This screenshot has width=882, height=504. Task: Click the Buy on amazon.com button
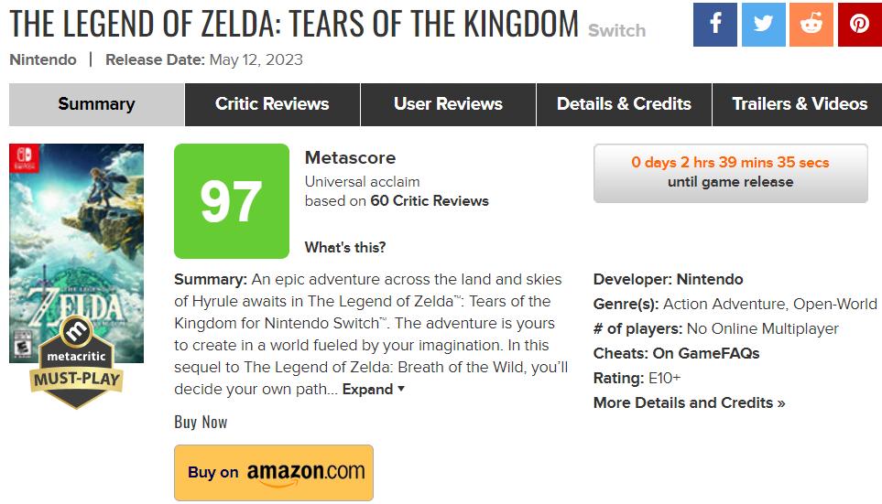tap(274, 473)
